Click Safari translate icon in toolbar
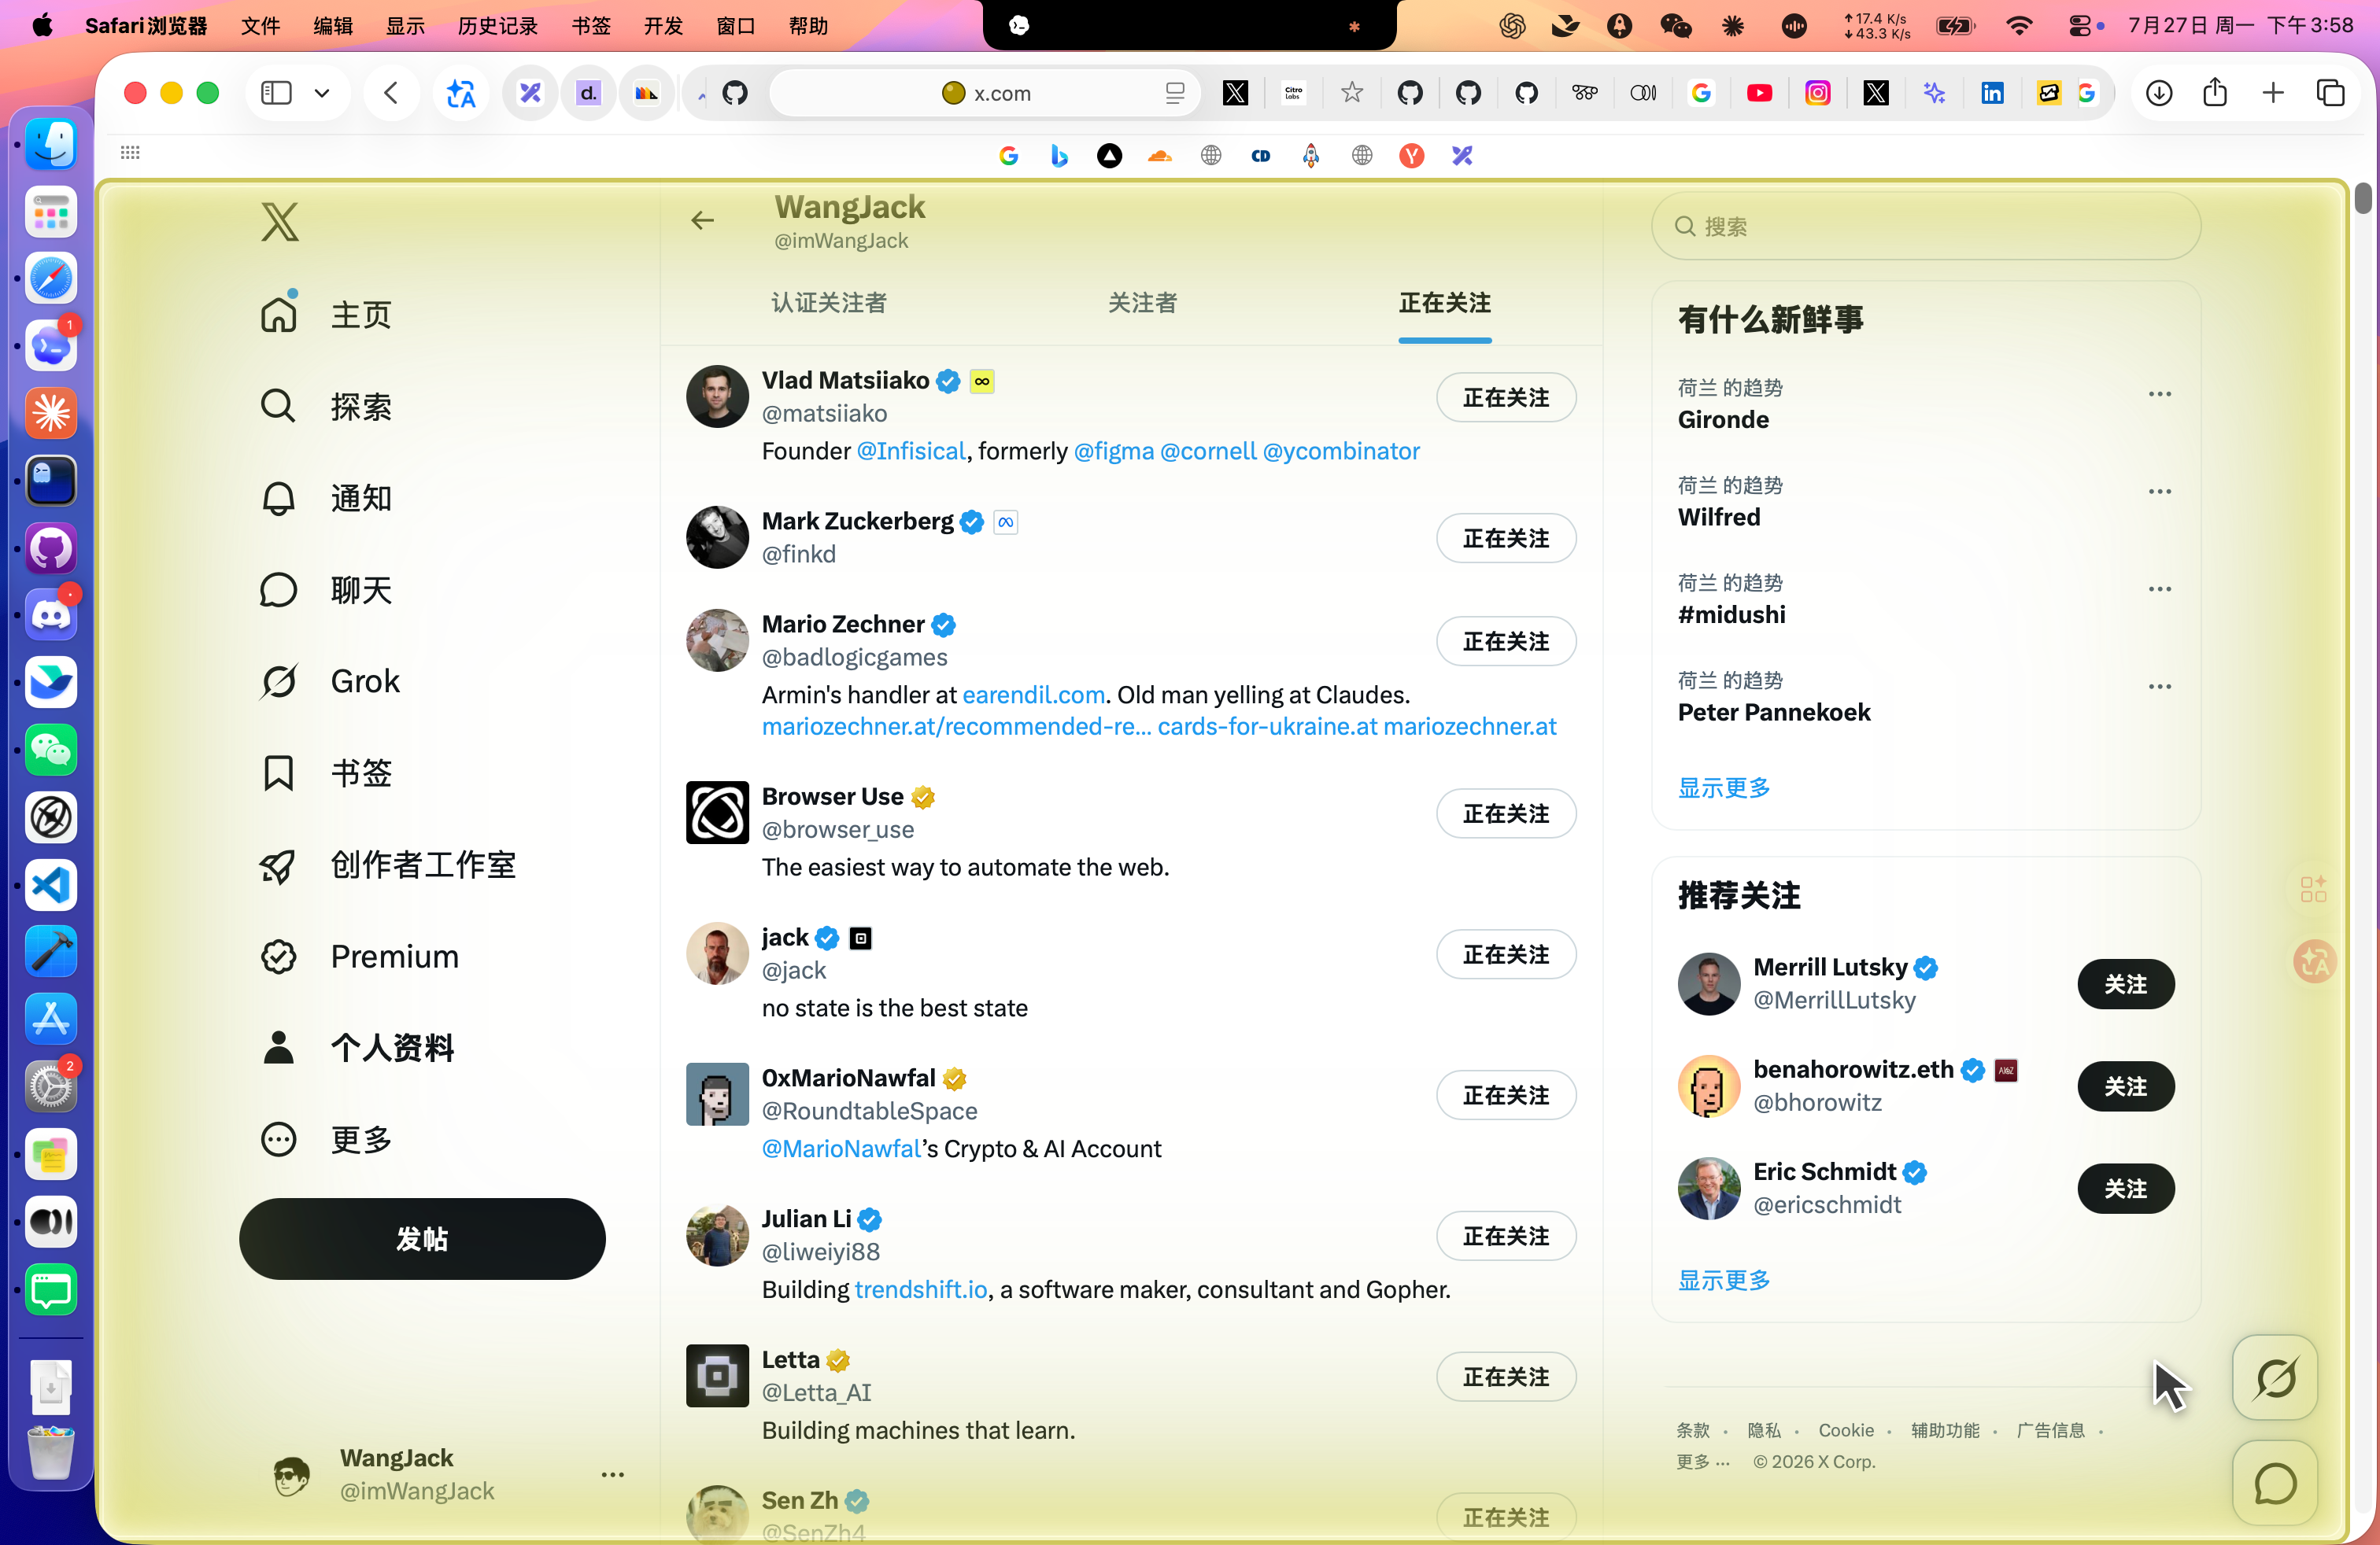The image size is (2380, 1545). (x=461, y=93)
